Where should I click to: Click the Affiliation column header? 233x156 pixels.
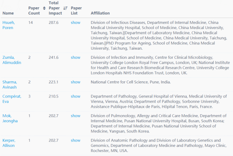tap(100, 13)
